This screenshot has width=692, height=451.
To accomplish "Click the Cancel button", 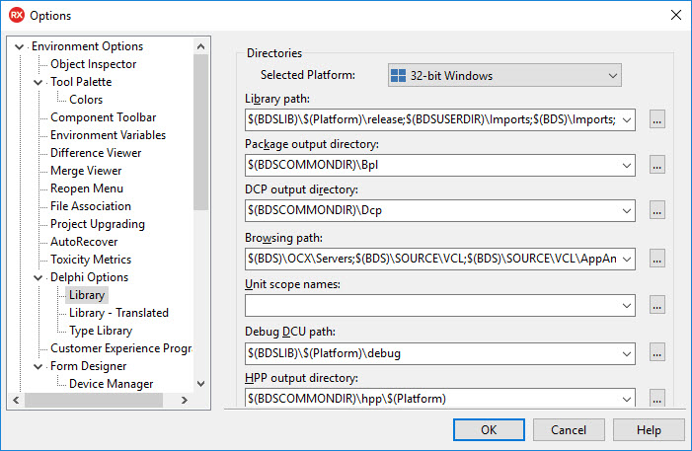I will [x=569, y=430].
